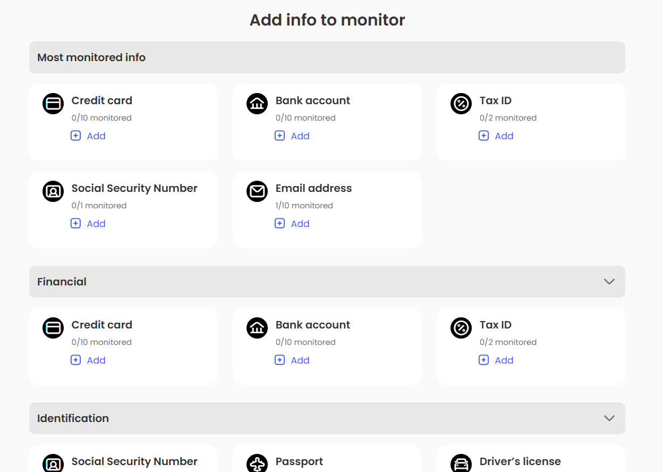Select the Tax ID percent icon
The image size is (663, 472).
pos(461,104)
